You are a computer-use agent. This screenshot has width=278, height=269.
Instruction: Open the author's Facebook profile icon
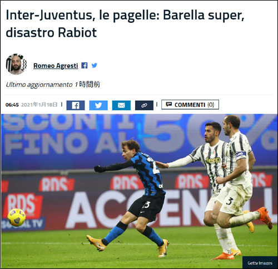[x=85, y=66]
